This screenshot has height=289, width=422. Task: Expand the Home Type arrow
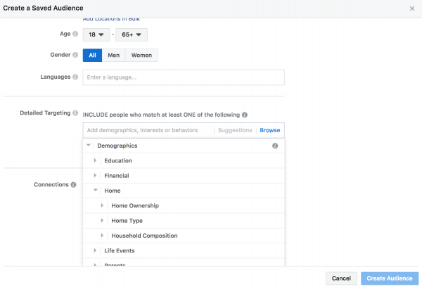[x=102, y=221]
